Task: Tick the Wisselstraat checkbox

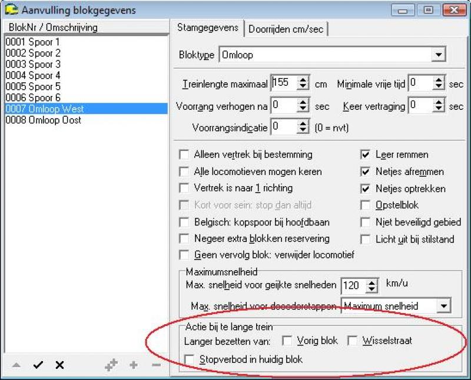Action: click(352, 341)
